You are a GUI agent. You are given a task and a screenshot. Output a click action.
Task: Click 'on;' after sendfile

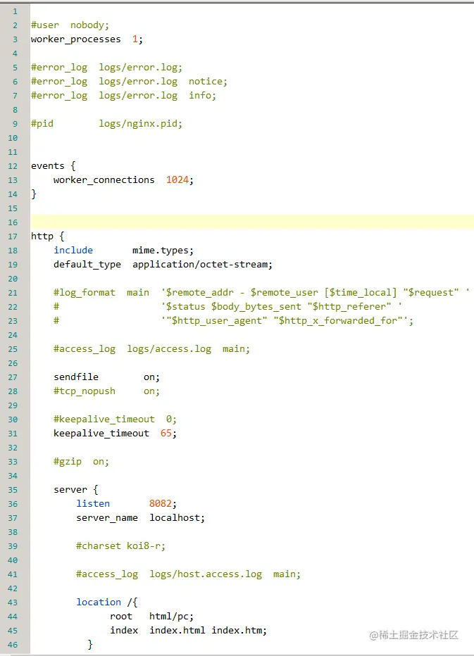pos(151,377)
